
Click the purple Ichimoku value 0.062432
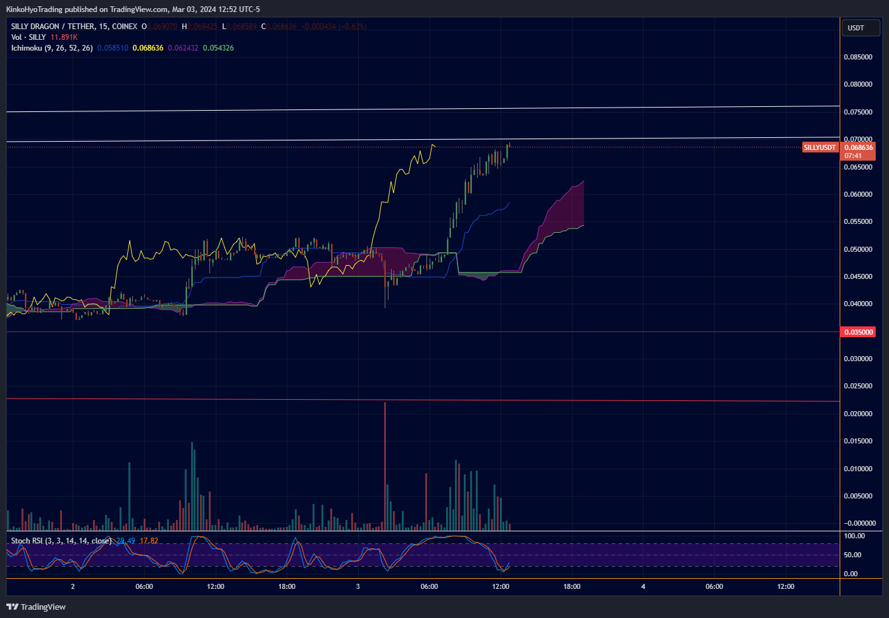tap(183, 48)
